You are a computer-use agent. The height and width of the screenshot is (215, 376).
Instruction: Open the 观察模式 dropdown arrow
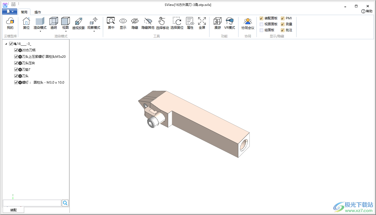[94, 31]
